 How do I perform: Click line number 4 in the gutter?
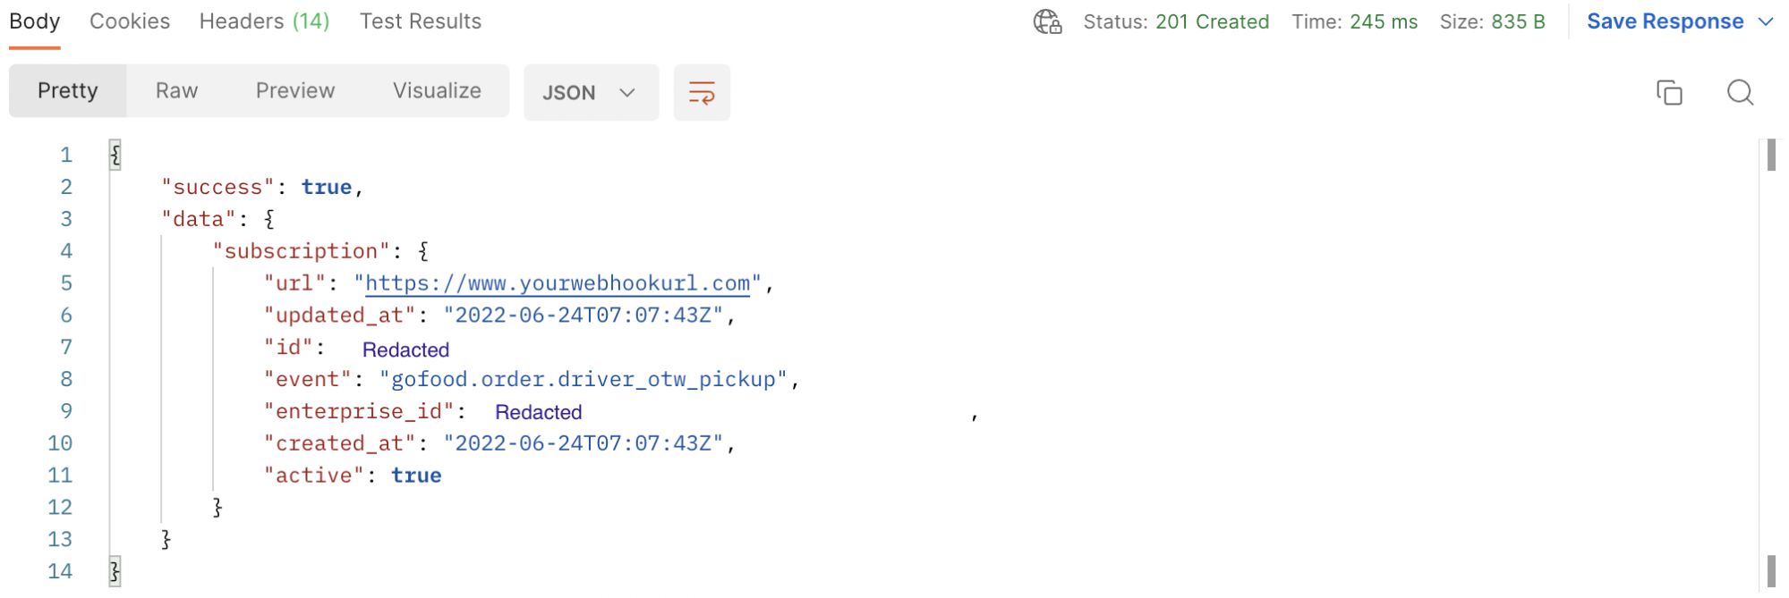point(66,251)
